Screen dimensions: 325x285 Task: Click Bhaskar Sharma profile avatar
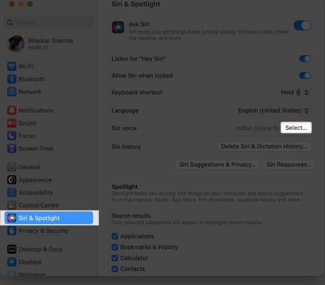pyautogui.click(x=16, y=44)
